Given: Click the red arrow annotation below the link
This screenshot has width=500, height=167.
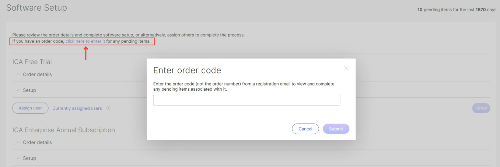Looking at the screenshot, I should click(x=85, y=53).
